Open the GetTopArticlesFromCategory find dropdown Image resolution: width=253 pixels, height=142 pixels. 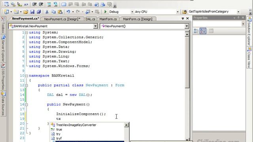click(238, 12)
